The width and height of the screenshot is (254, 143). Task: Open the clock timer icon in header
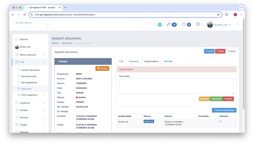pyautogui.click(x=184, y=24)
